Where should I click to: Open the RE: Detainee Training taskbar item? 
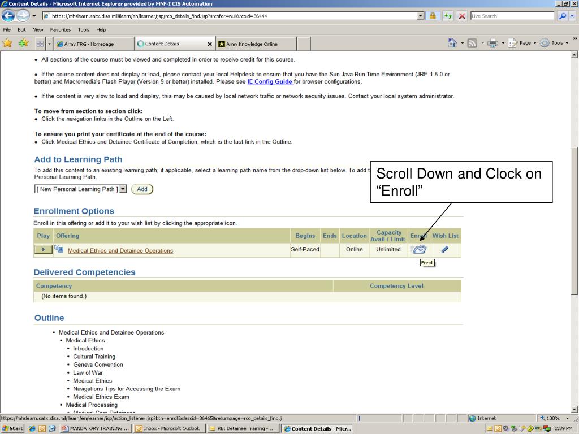[x=243, y=428]
